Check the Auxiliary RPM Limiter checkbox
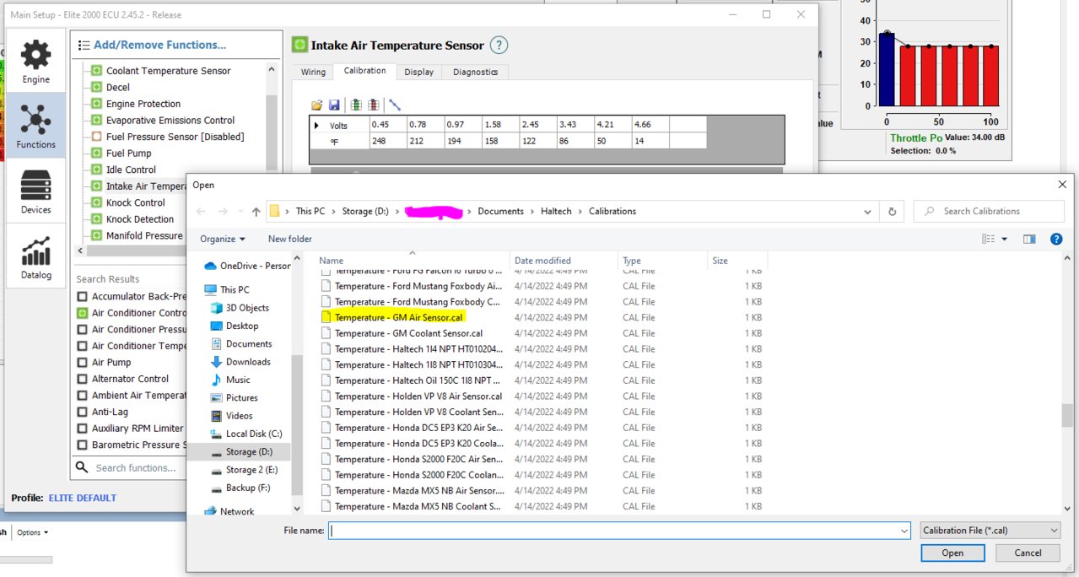1079x577 pixels. tap(82, 429)
